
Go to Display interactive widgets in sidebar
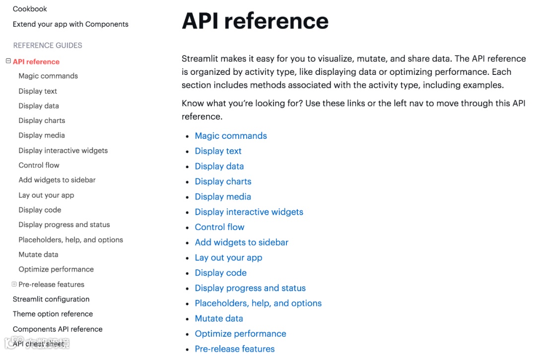pos(63,151)
